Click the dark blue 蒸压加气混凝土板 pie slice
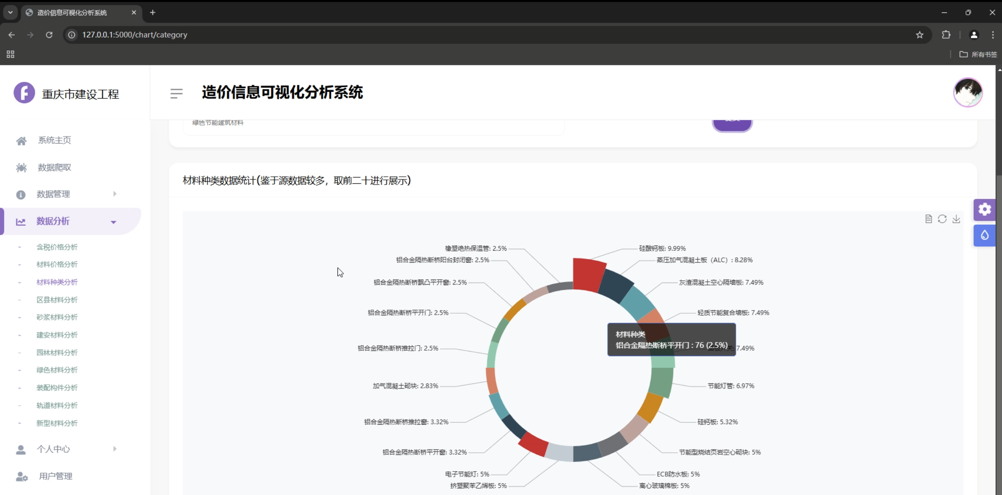The height and width of the screenshot is (495, 1002). (x=616, y=287)
